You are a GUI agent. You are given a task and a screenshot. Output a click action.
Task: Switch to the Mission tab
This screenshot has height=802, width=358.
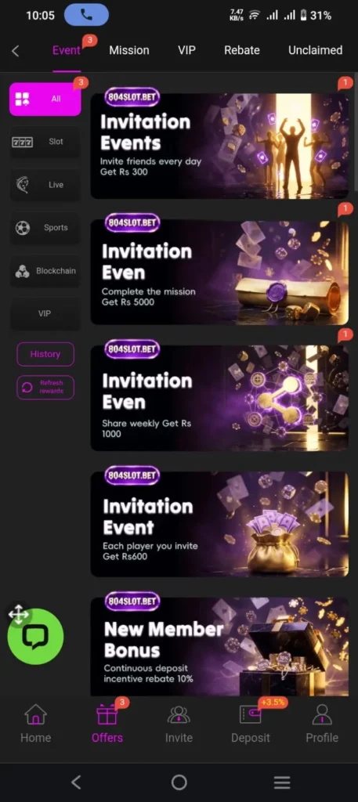pos(129,50)
